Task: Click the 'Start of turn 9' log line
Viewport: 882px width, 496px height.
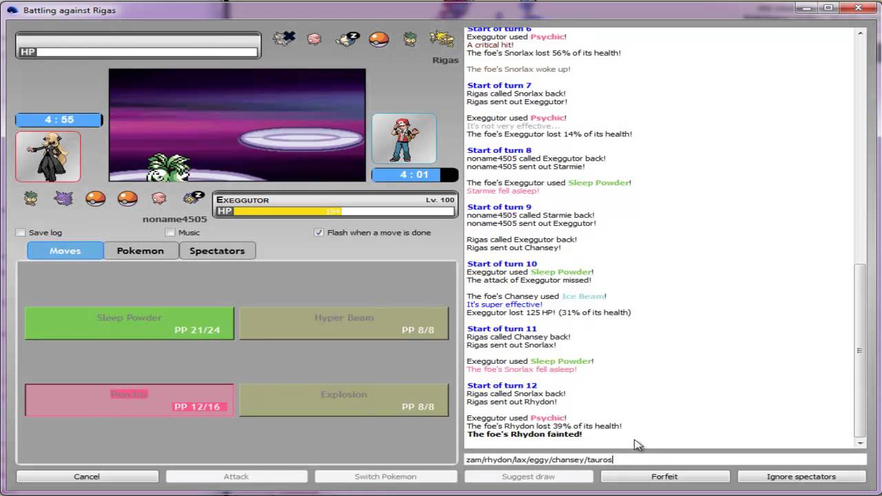Action: 499,207
